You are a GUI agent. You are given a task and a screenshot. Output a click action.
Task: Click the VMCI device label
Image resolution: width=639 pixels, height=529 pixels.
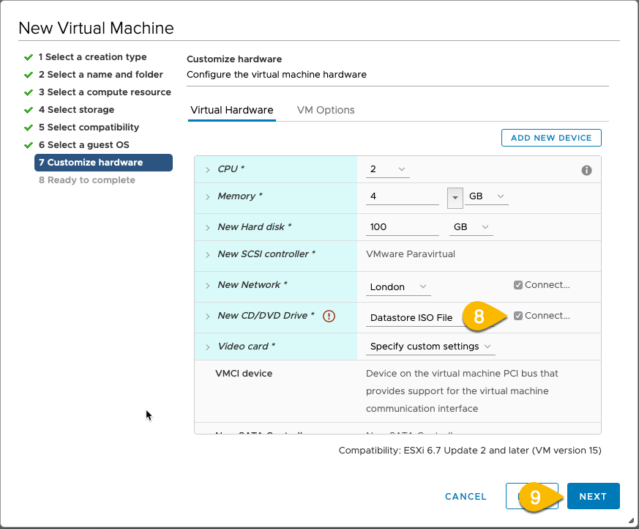point(244,374)
